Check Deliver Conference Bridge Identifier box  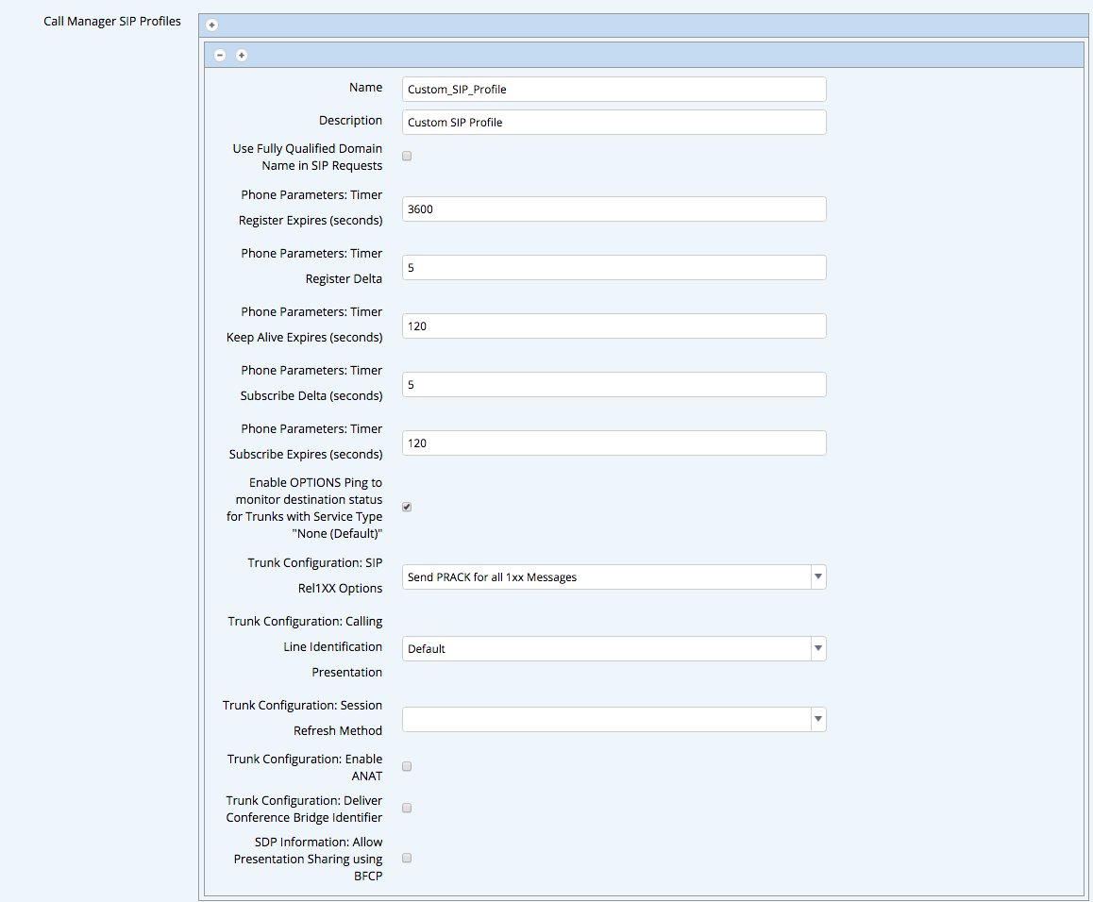pos(407,808)
